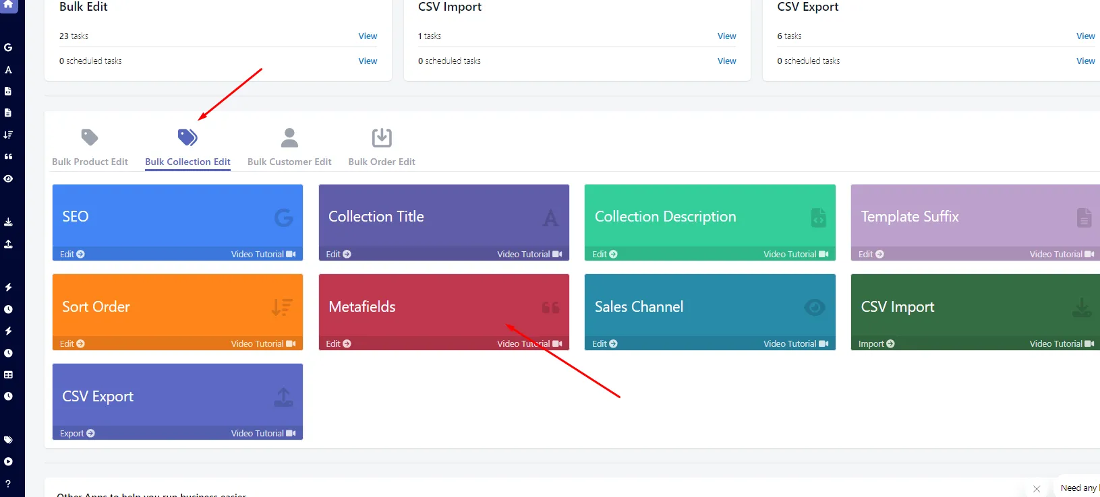The height and width of the screenshot is (497, 1100).
Task: Click the sort arrows icon on Sort Order card
Action: [x=282, y=307]
